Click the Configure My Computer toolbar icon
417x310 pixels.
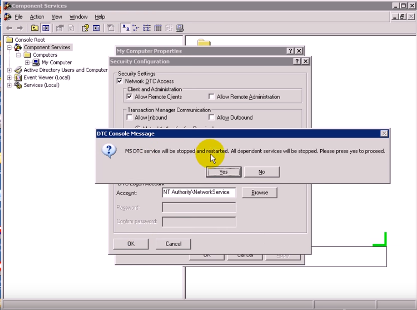[x=180, y=28]
